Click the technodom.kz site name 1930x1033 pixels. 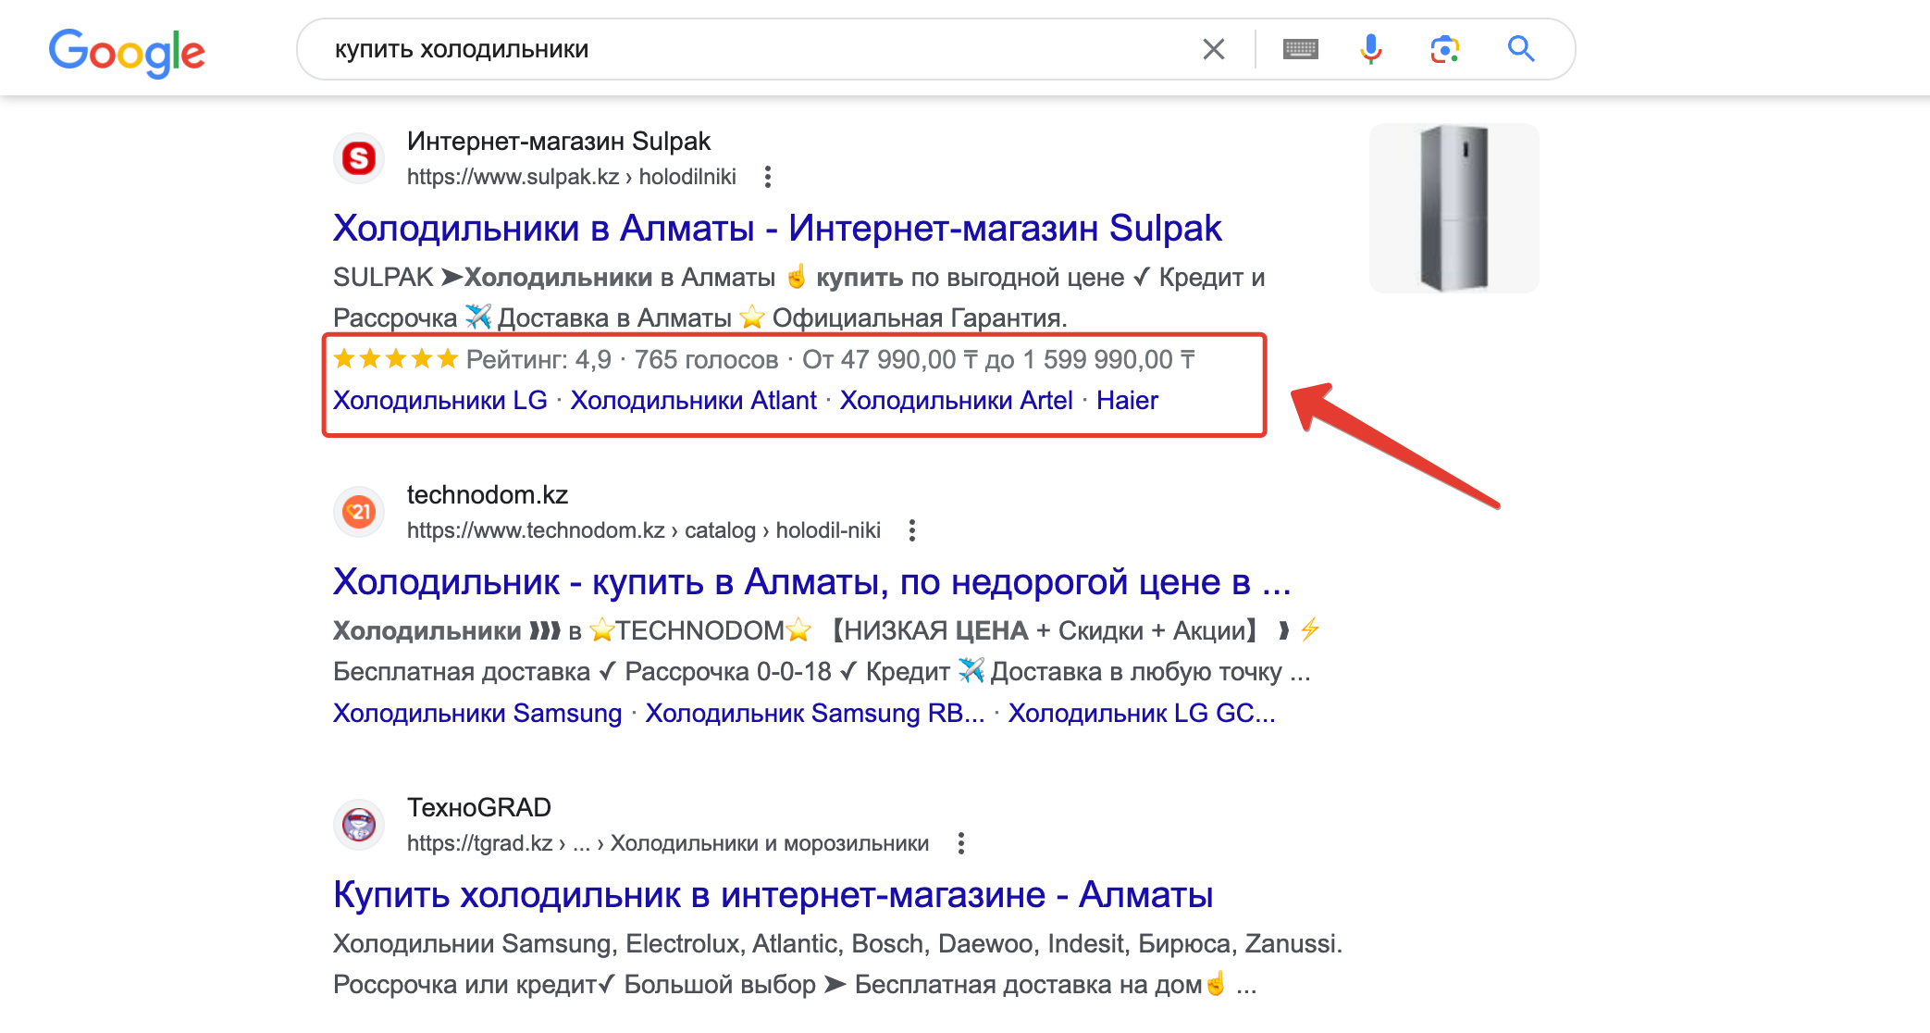point(487,494)
